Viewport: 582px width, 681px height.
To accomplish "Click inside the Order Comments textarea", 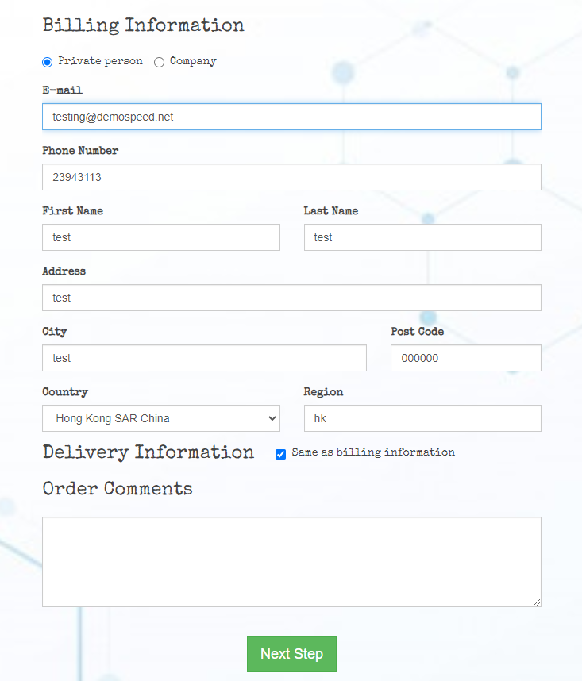I will coord(291,562).
